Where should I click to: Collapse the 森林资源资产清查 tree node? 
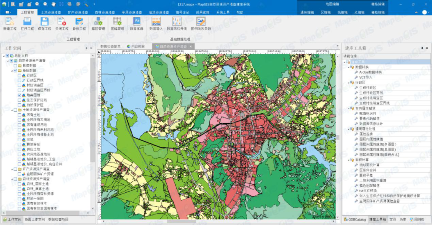click(12, 179)
